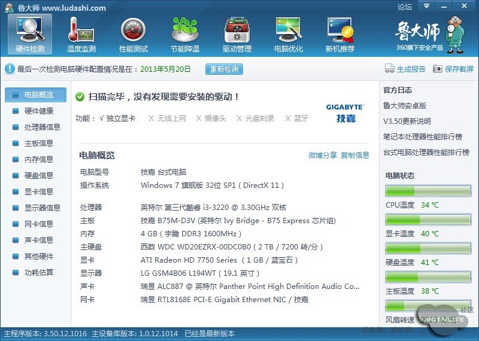Launch 性能测试 performance test
The width and height of the screenshot is (479, 341).
[133, 34]
